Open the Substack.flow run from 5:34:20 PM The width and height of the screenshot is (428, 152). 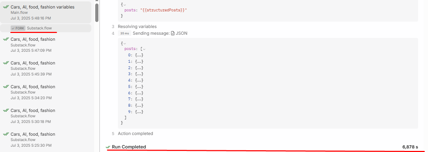coord(47,92)
